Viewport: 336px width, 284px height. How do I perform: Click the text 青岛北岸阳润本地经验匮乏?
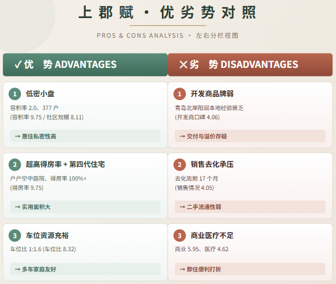209,108
